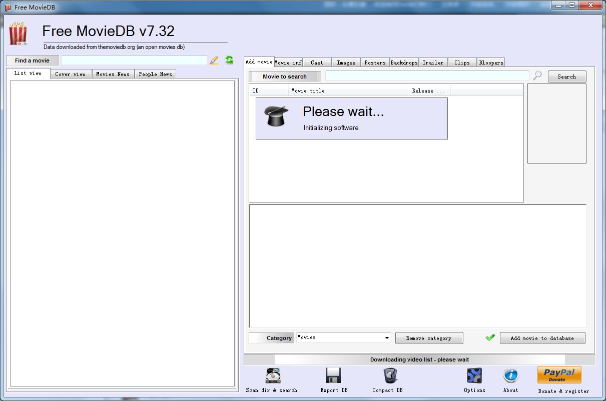Switch to the Cover view tab

(70, 74)
